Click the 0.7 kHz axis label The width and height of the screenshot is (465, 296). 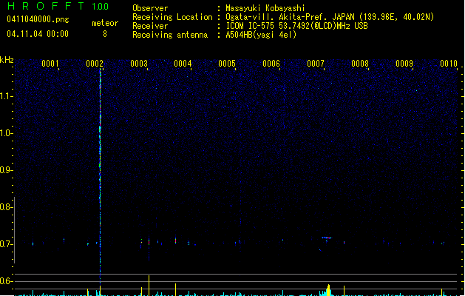pyautogui.click(x=6, y=244)
